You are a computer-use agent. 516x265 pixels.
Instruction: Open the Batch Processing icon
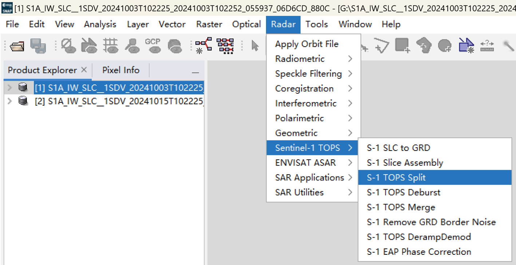(225, 46)
